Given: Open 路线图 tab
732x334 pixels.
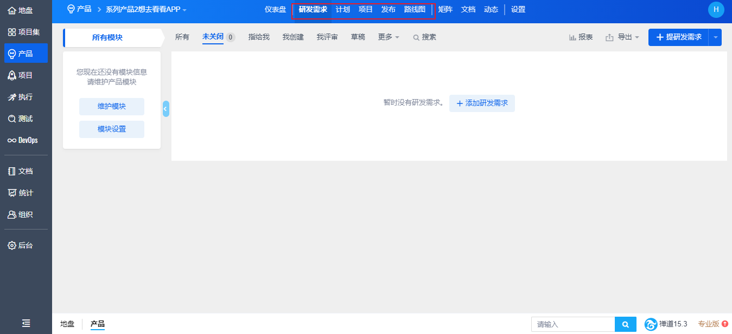Looking at the screenshot, I should pos(415,10).
